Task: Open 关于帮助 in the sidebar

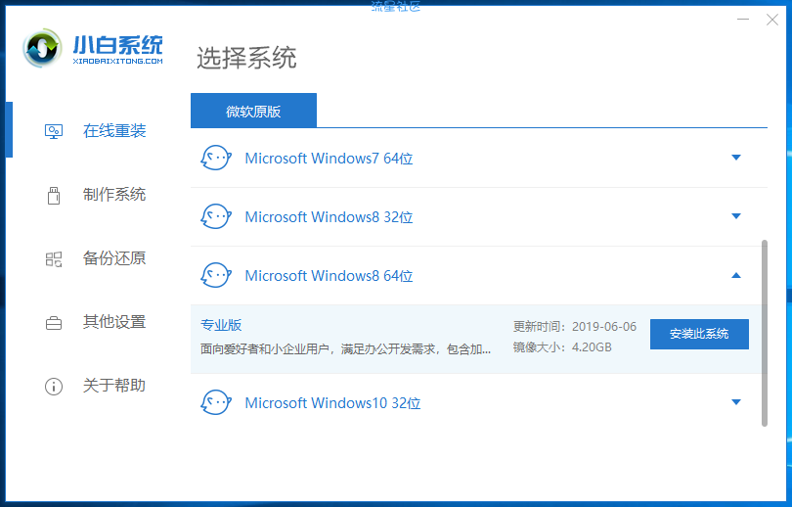Action: click(114, 386)
